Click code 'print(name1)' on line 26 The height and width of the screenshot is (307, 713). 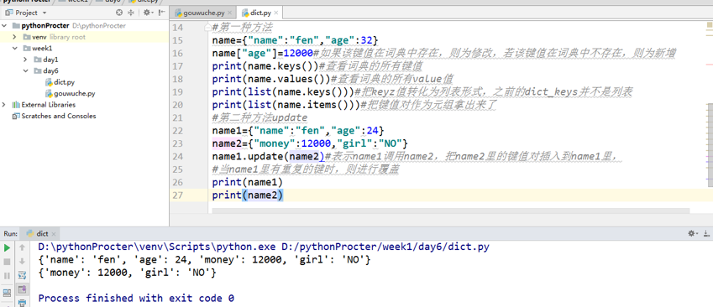click(248, 182)
